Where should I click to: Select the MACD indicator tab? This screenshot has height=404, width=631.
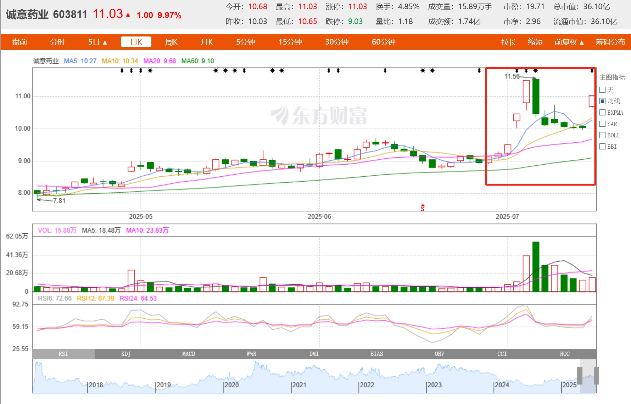pos(189,354)
